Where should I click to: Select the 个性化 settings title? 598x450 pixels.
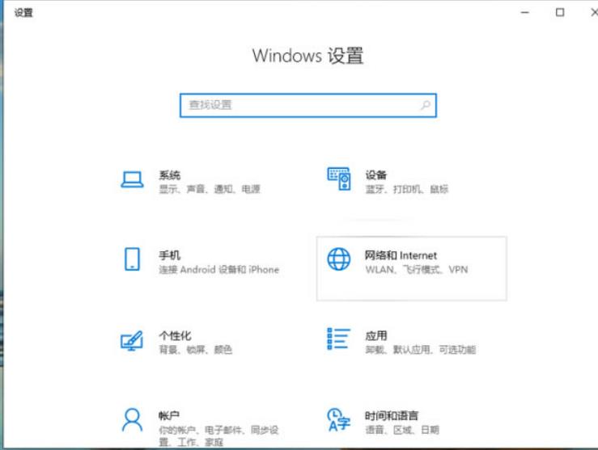tap(175, 336)
